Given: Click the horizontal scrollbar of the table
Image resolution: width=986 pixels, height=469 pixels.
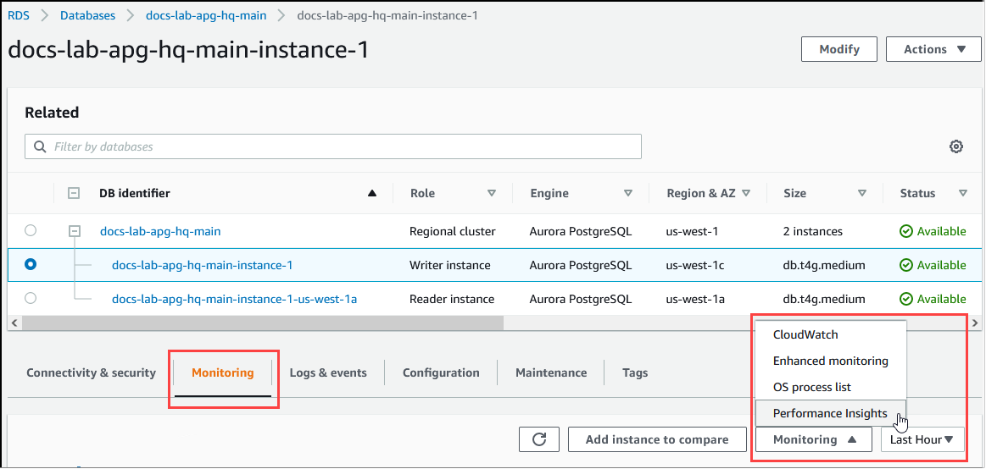Looking at the screenshot, I should point(263,323).
